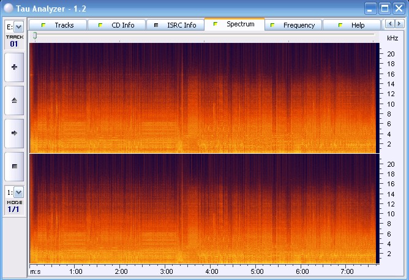Minimize the Tau Analyzer window
This screenshot has width=409, height=280.
[371, 8]
